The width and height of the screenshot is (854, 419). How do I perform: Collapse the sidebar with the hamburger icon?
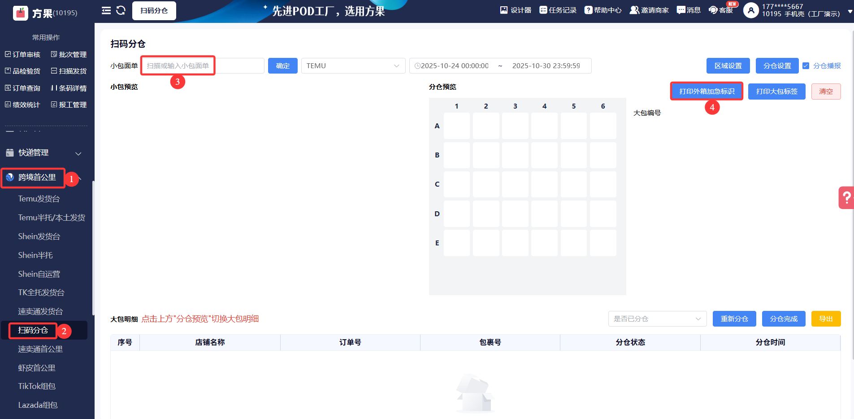[x=106, y=10]
